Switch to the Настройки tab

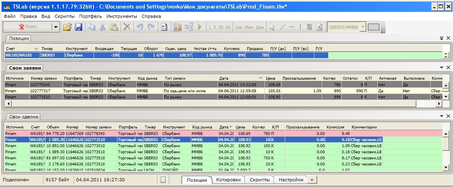(x=291, y=180)
